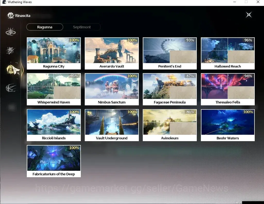Switch to the Septimont tab

(x=82, y=27)
